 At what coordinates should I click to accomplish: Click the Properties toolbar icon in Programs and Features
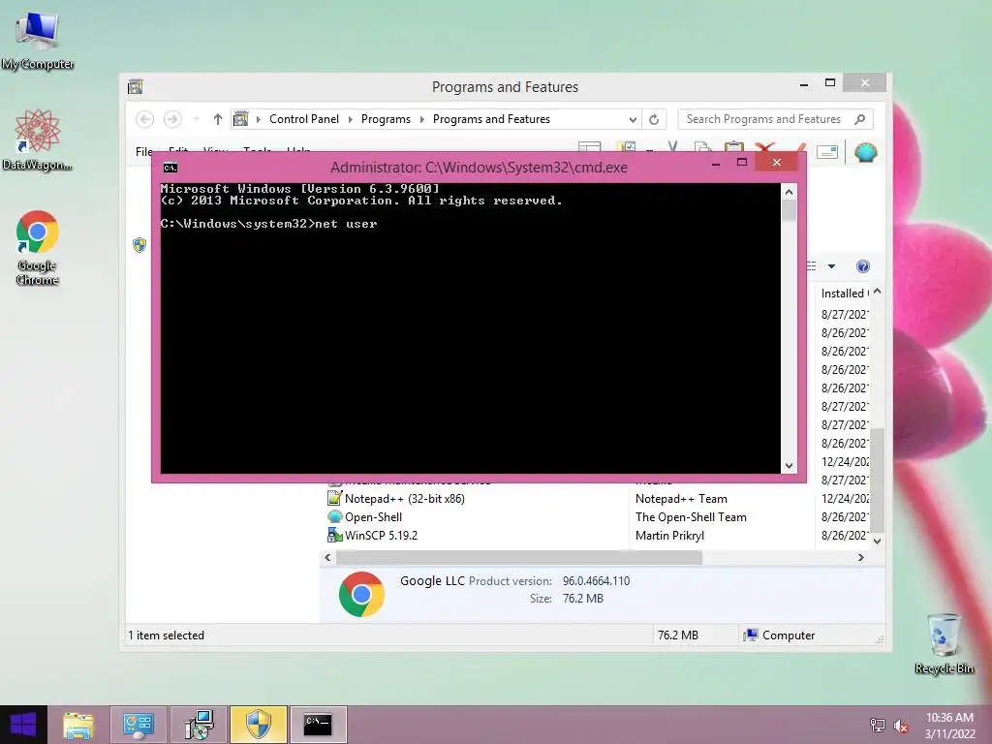[827, 152]
